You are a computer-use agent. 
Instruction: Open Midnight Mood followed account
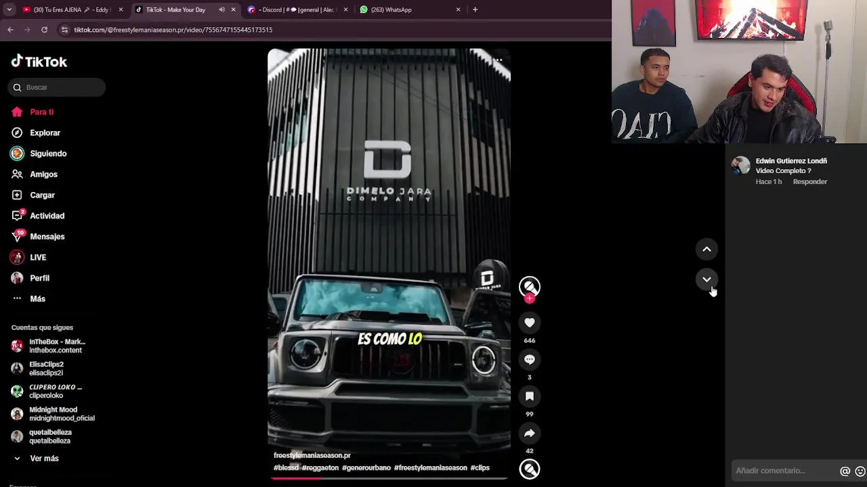pyautogui.click(x=53, y=414)
